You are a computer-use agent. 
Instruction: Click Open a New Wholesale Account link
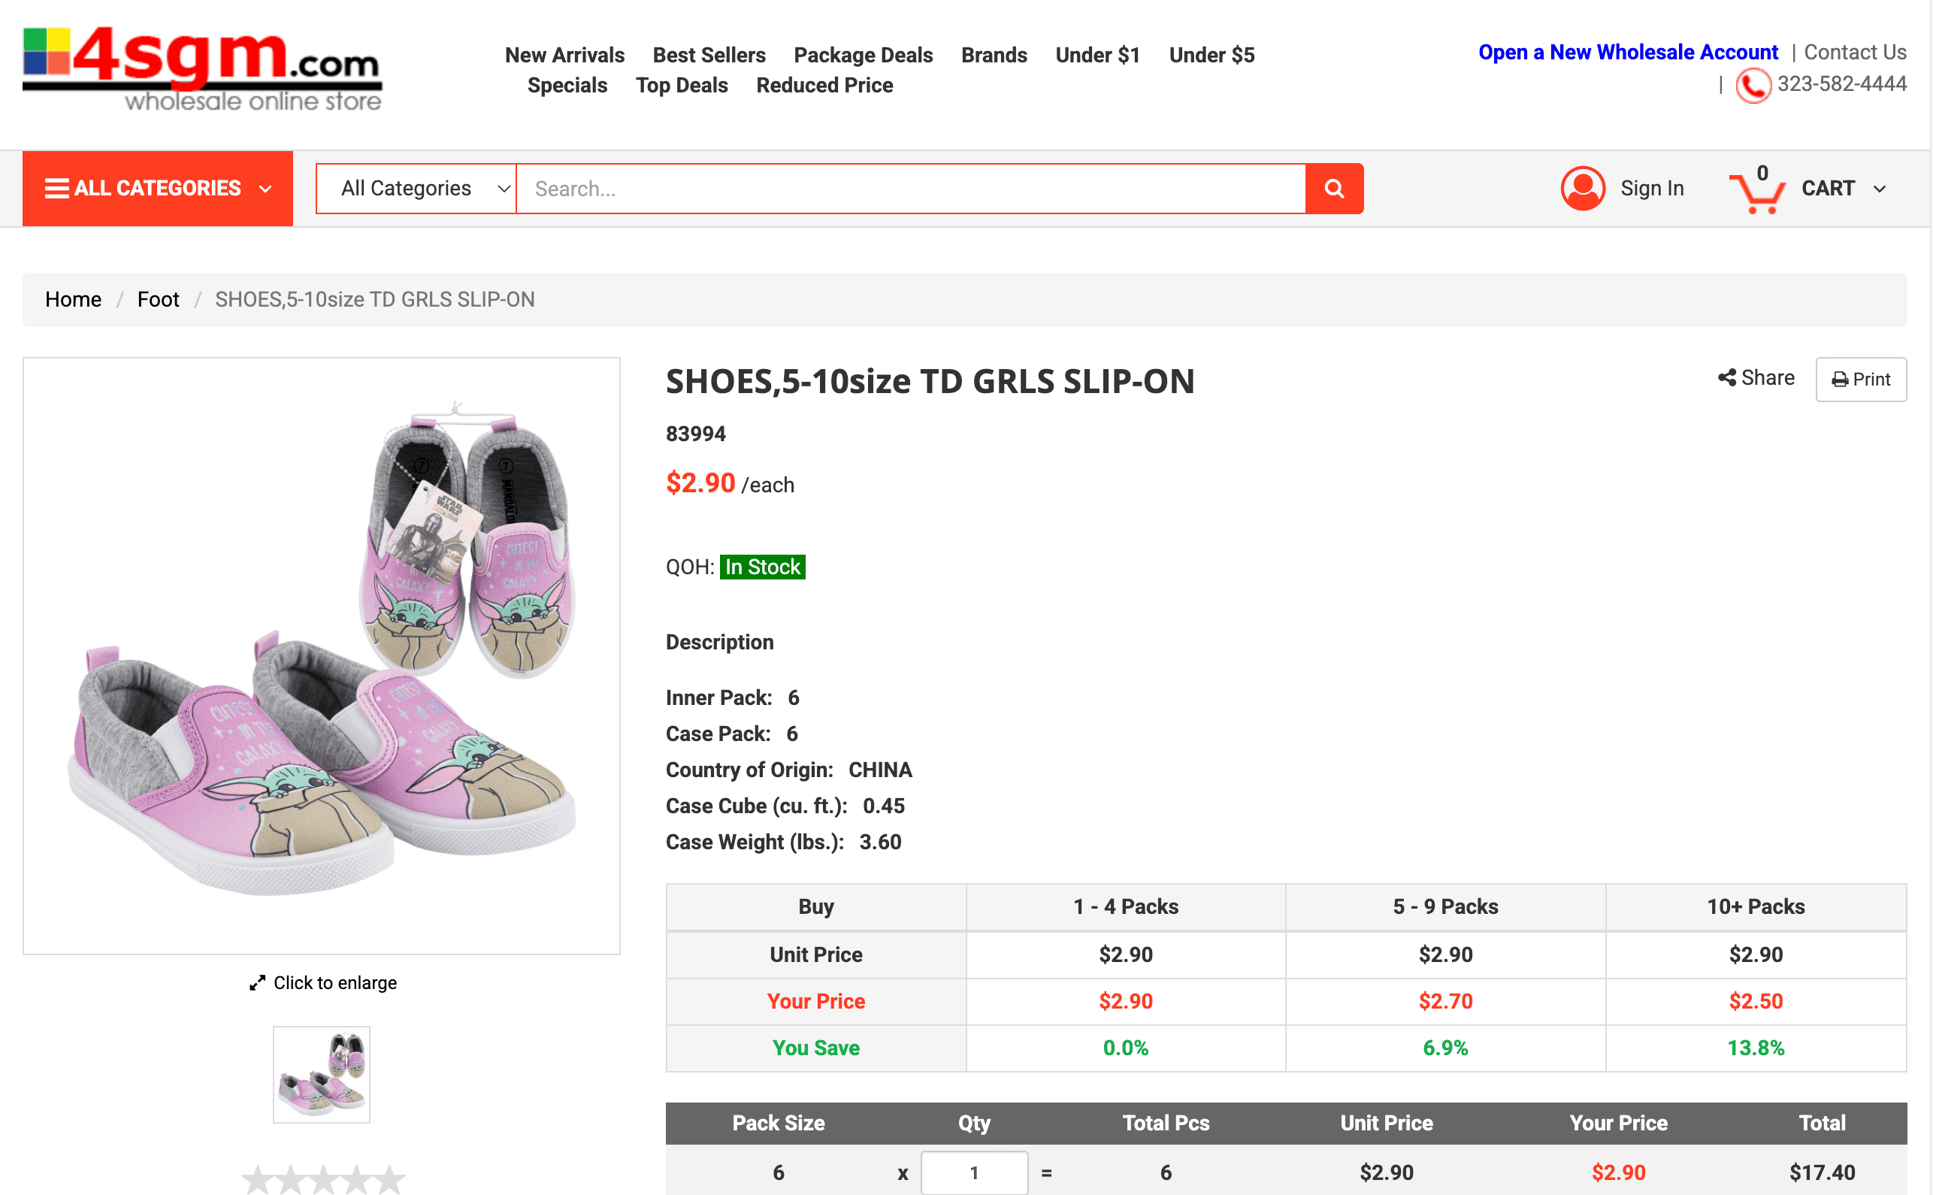coord(1627,52)
